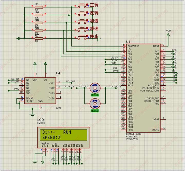Click the DC_IN1 label at PA5 pin

[x=114, y=58]
